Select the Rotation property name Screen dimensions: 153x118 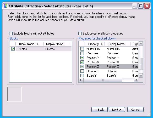(92, 71)
